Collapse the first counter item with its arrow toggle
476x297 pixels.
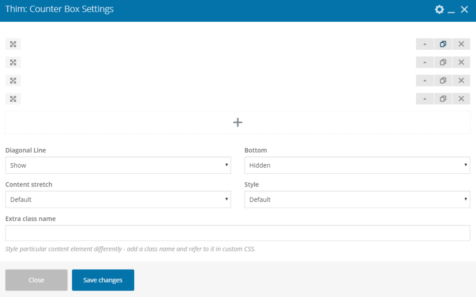tap(424, 44)
